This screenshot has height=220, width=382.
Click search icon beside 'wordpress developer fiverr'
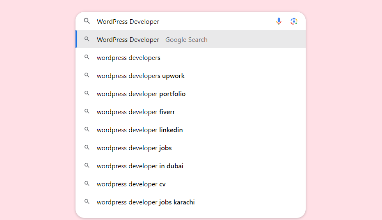click(87, 111)
